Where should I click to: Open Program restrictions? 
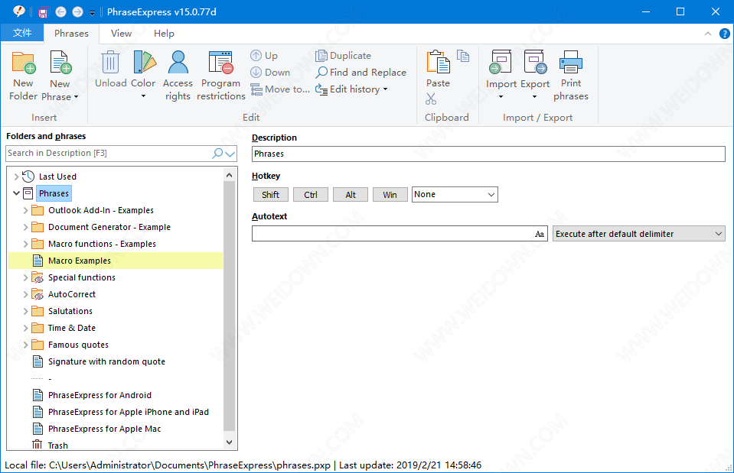(221, 76)
